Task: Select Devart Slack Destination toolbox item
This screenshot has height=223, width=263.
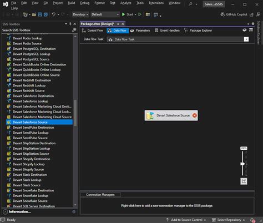Action: (x=29, y=175)
